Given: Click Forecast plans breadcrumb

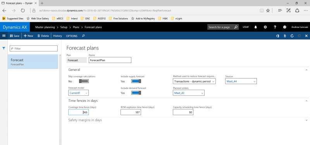Looking at the screenshot, I should (93, 27).
